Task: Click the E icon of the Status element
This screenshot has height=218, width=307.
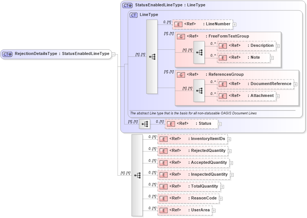Action: tap(170, 123)
